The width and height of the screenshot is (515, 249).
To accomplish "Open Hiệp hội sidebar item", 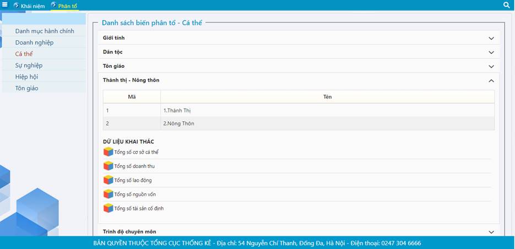I will (x=26, y=77).
